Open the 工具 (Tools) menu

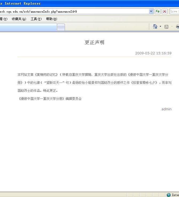(36, 19)
